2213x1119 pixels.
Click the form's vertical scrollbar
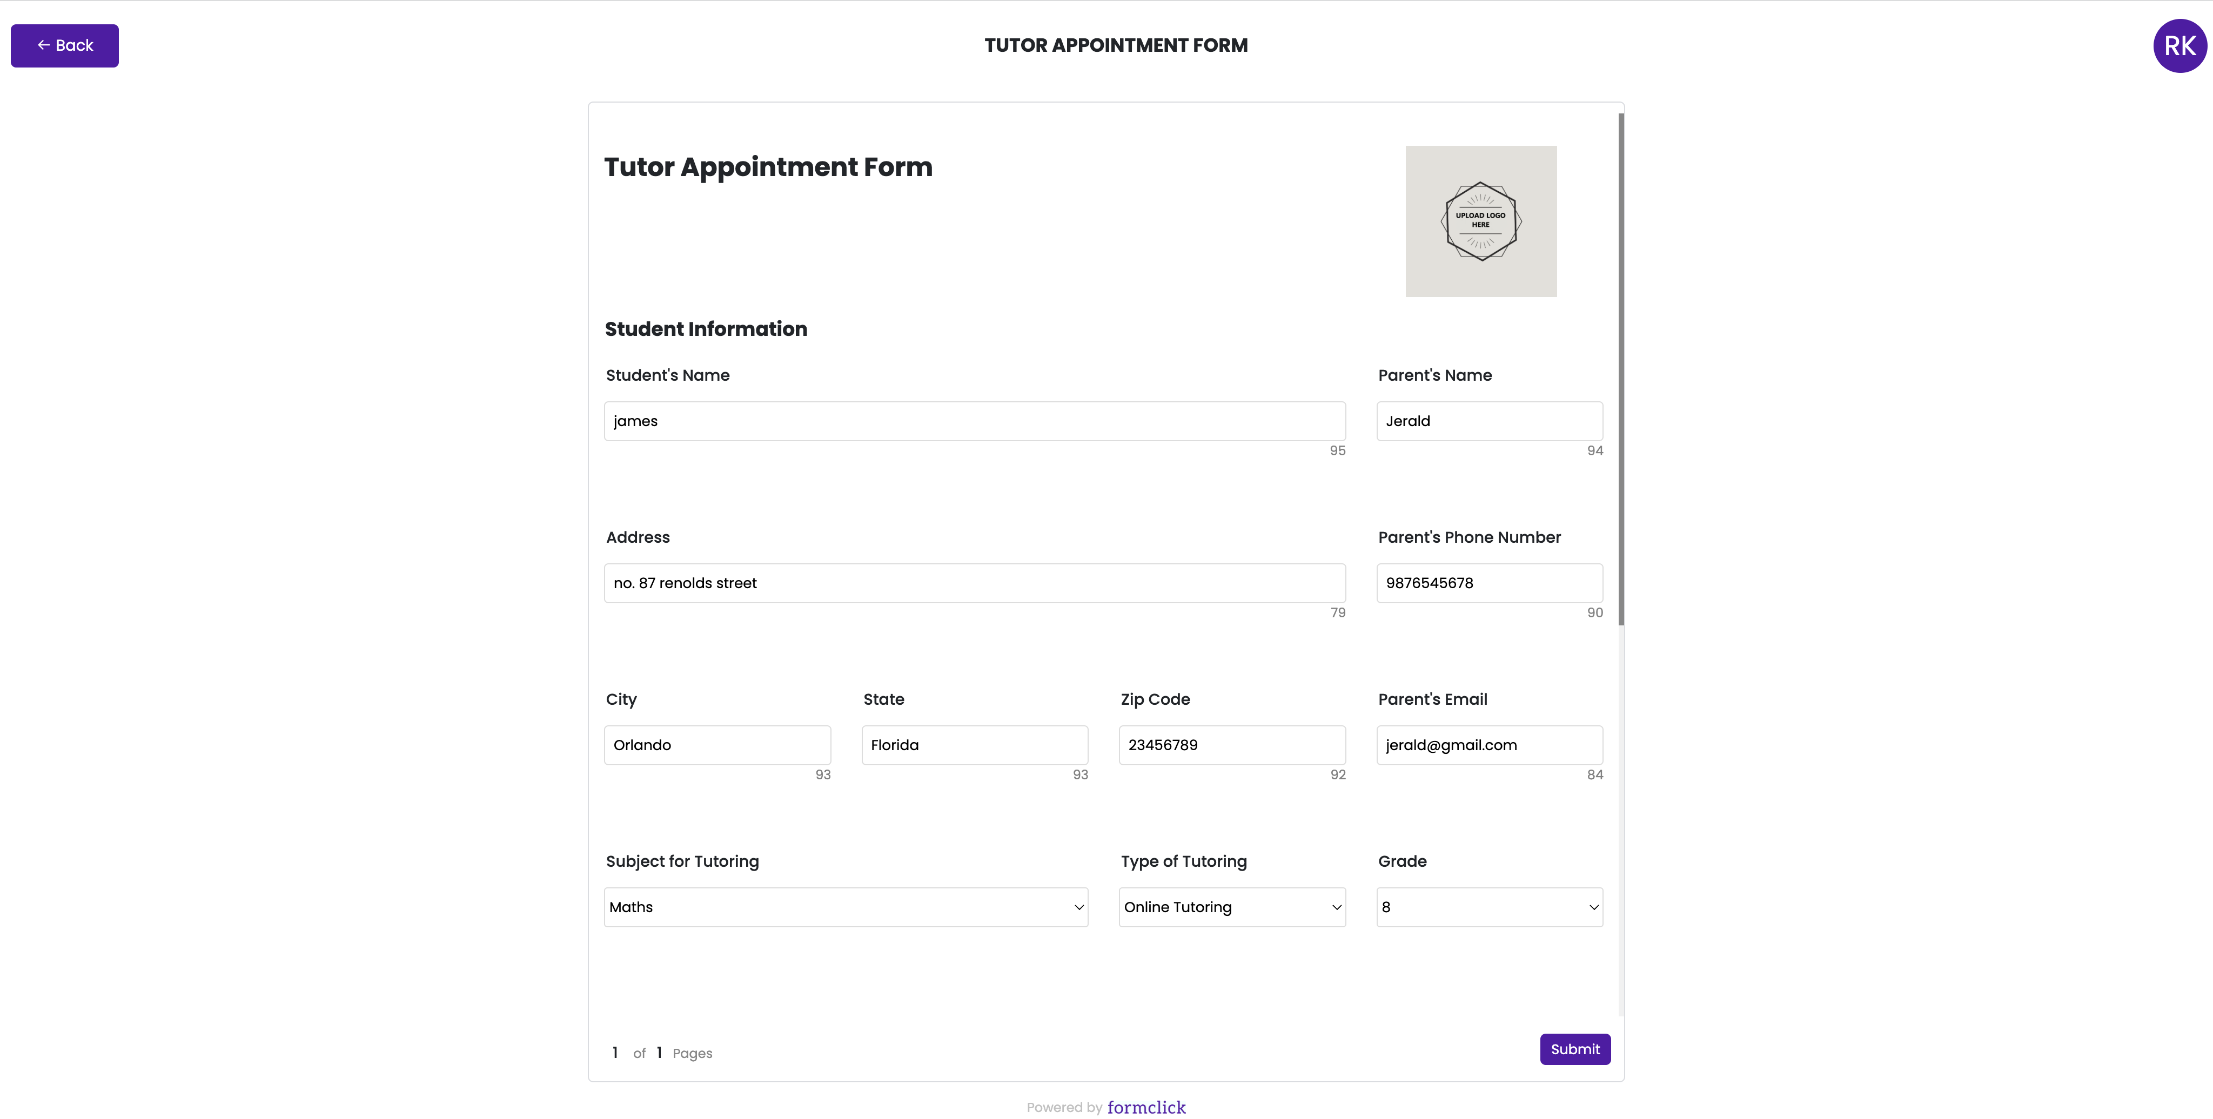tap(1621, 369)
